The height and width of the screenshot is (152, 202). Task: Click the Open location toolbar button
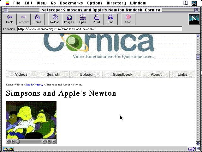[83, 19]
